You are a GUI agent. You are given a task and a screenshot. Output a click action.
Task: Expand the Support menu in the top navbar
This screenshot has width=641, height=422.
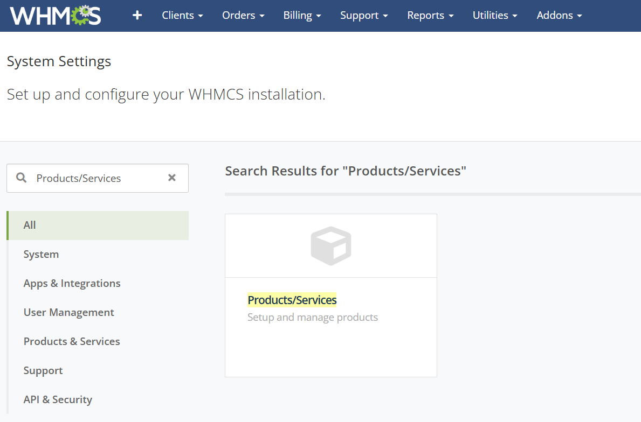tap(364, 16)
